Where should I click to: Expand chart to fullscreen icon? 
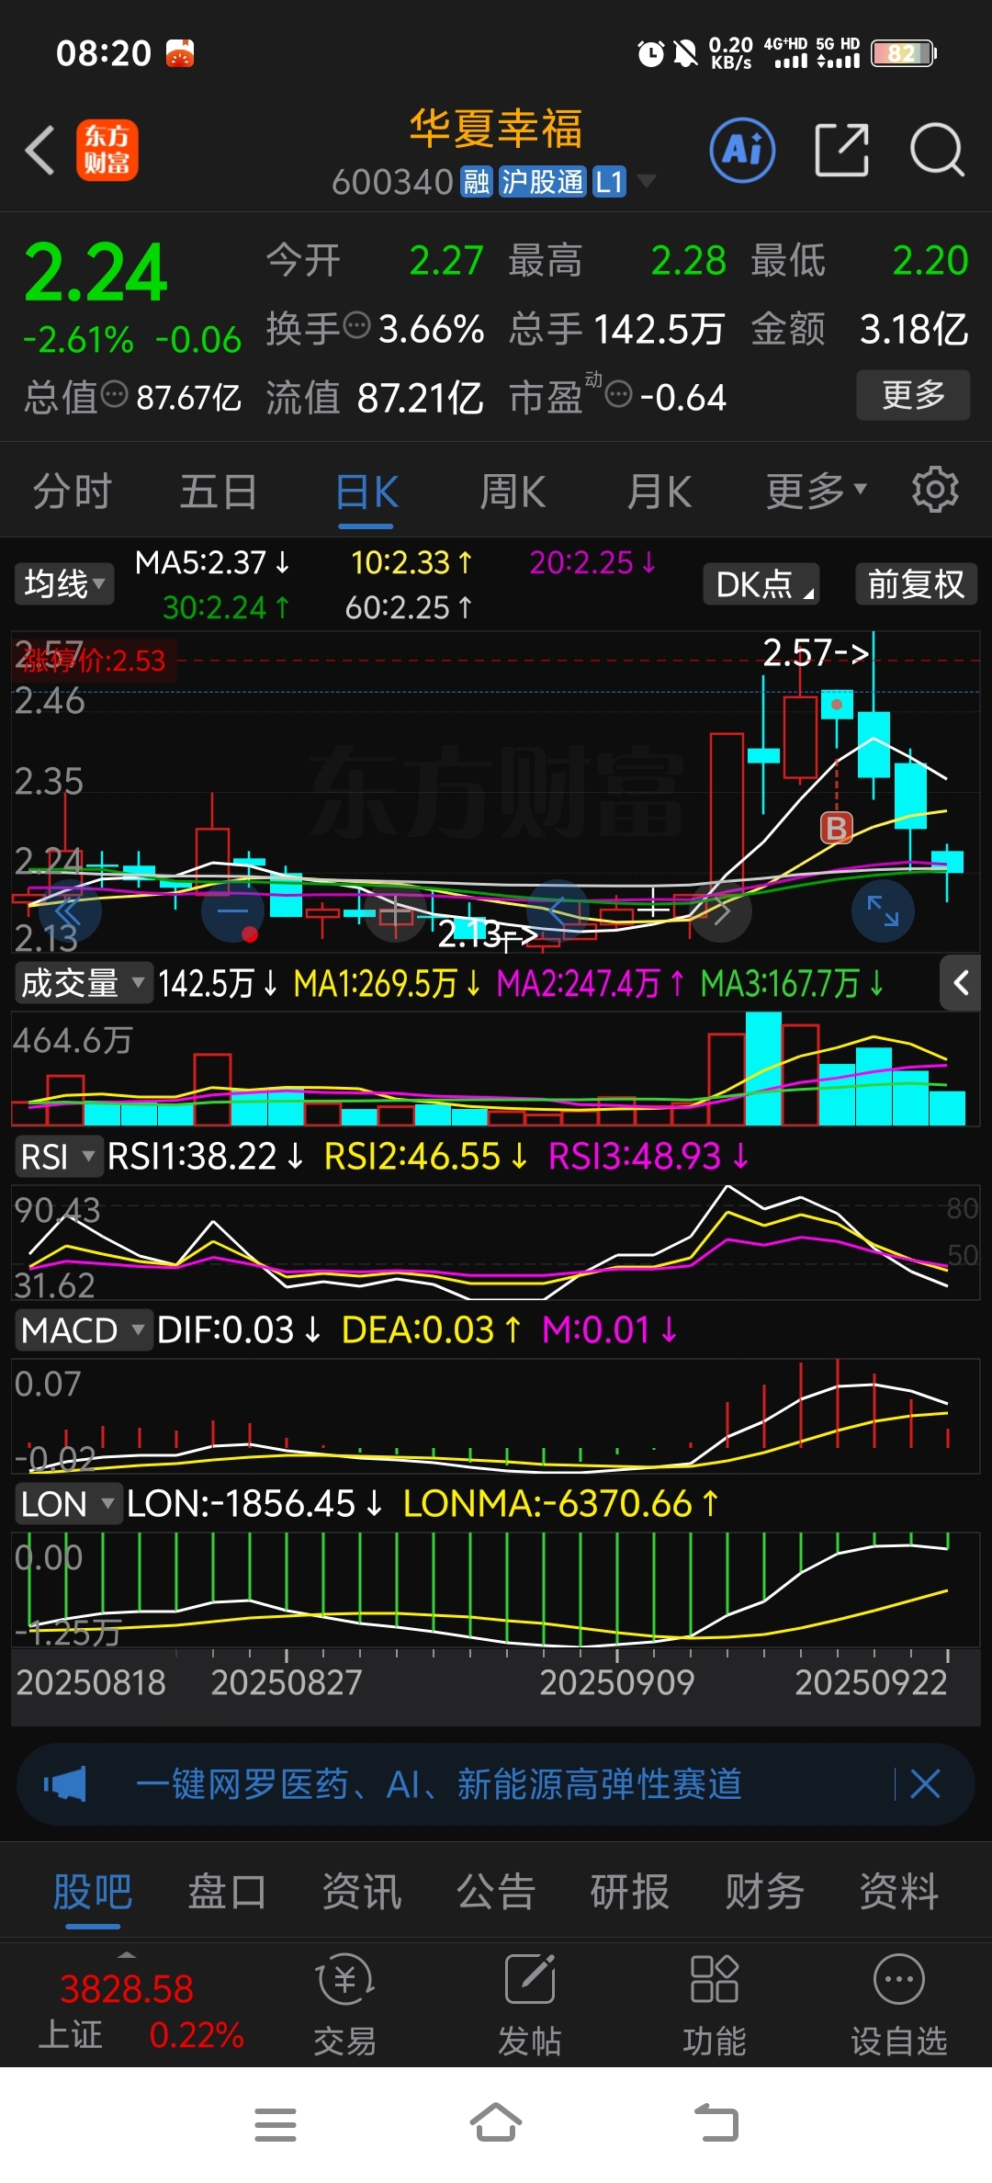(x=883, y=911)
